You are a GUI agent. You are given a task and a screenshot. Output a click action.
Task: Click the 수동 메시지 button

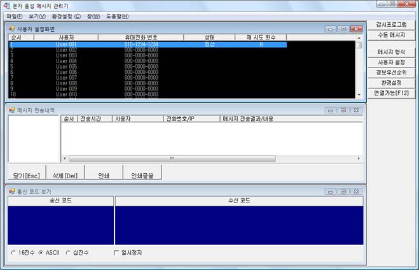click(x=391, y=34)
